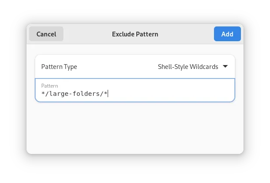Click the small Pattern field label
The height and width of the screenshot is (183, 270).
pos(49,86)
